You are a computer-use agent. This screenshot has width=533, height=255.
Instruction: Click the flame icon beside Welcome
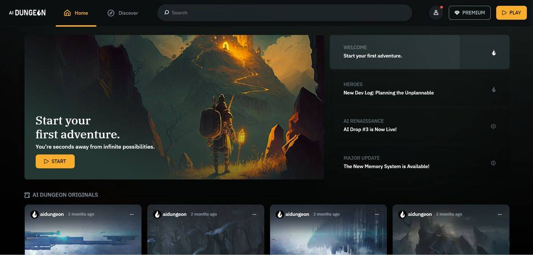point(493,53)
